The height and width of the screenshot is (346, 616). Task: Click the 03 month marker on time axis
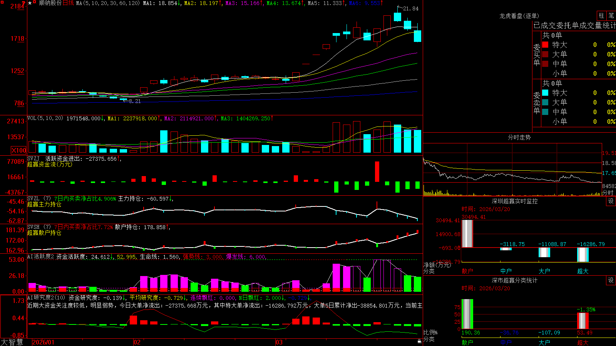point(279,342)
